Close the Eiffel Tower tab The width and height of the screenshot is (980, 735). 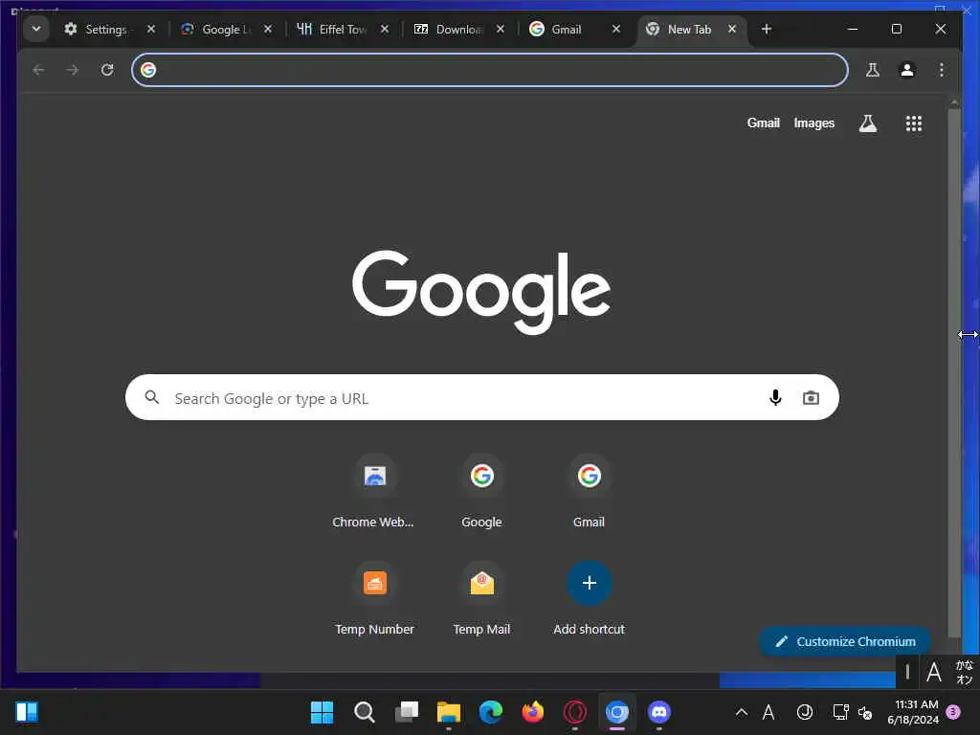click(385, 29)
